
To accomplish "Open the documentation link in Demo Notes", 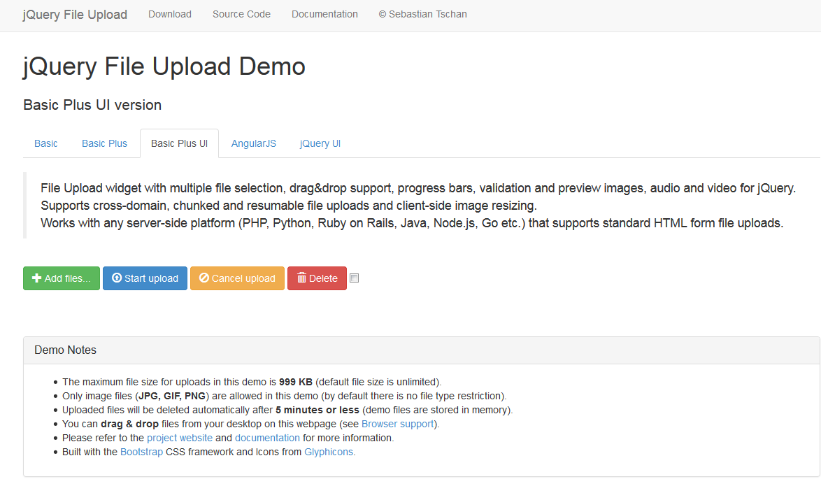I will pyautogui.click(x=267, y=438).
